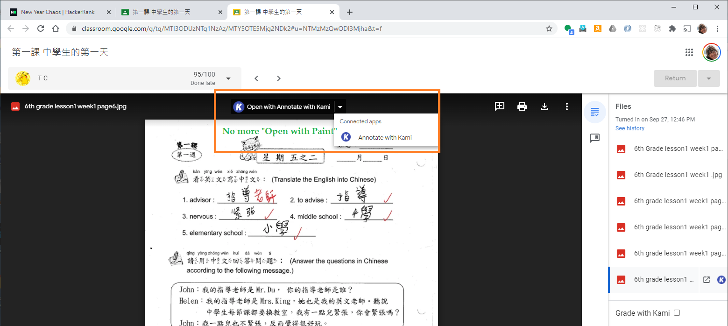Screen dimensions: 728x326
Task: Open a new browser tab
Action: pos(350,12)
